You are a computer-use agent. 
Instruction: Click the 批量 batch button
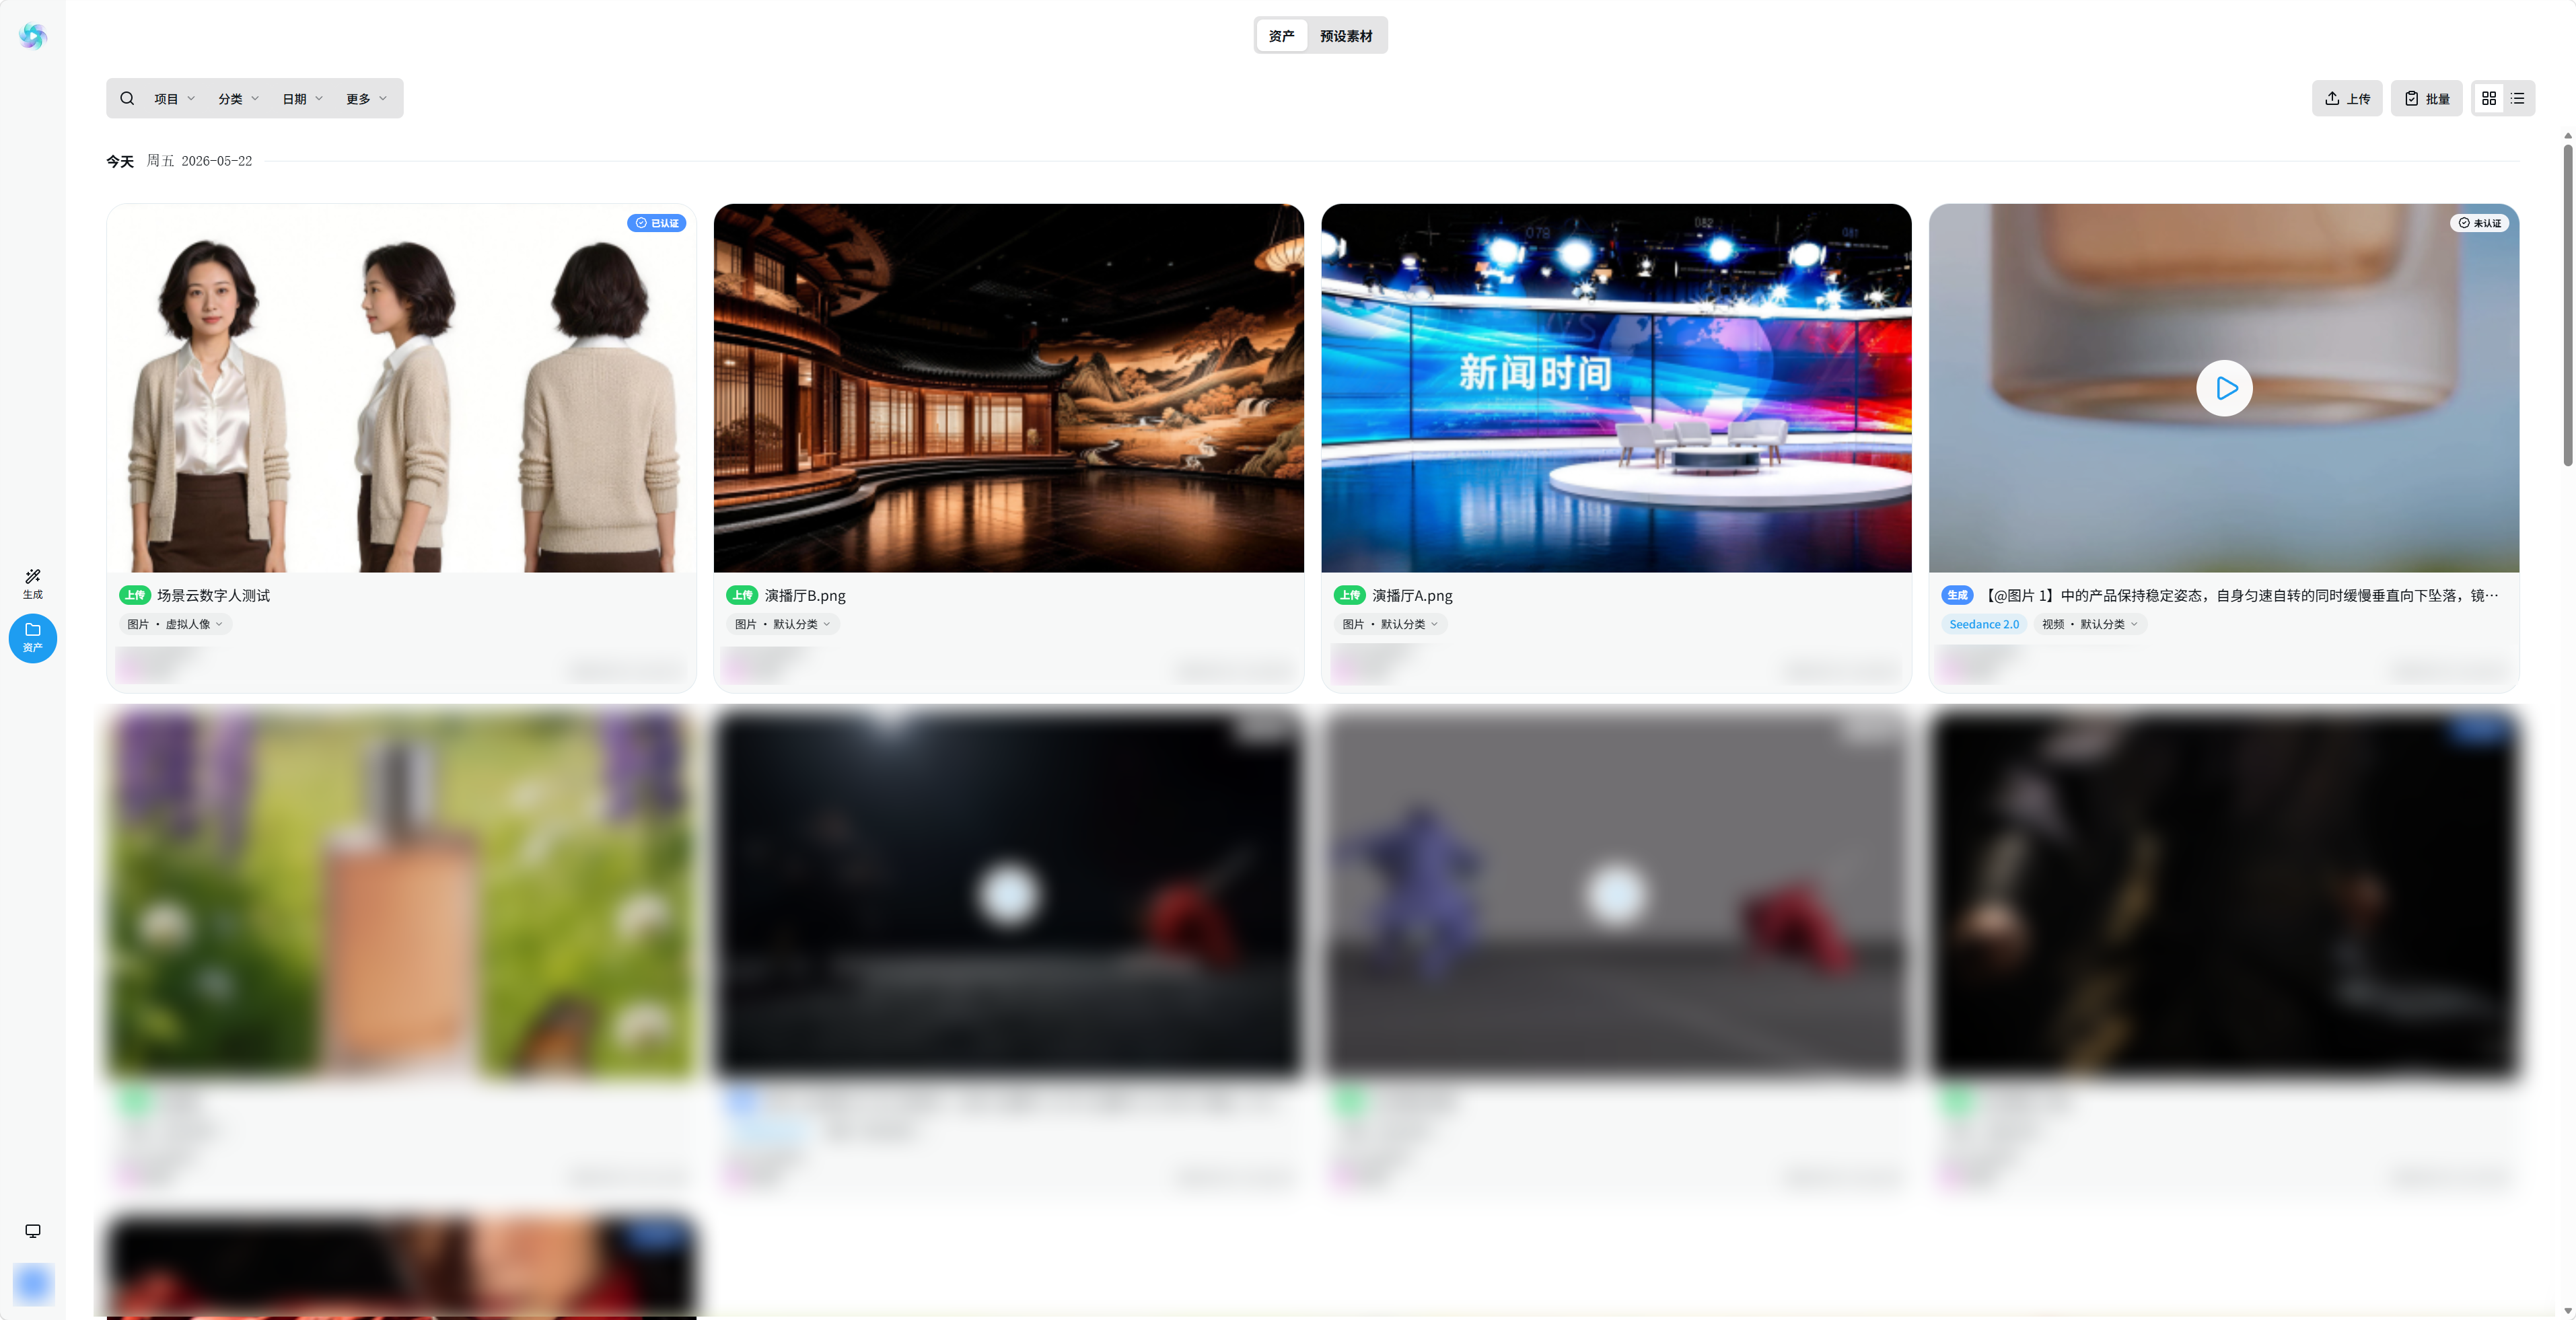click(x=2427, y=98)
